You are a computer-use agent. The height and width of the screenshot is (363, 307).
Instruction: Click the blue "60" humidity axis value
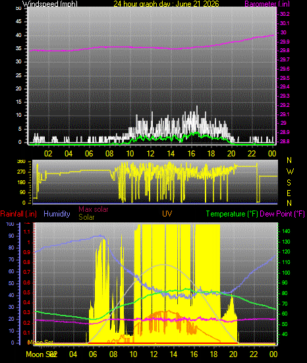click(11, 271)
